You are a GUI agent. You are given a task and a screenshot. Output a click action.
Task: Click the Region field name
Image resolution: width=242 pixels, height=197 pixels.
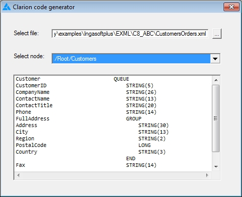pos(25,139)
